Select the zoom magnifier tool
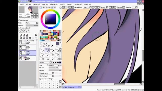The width and height of the screenshot is (162, 91). [x=44, y=46]
